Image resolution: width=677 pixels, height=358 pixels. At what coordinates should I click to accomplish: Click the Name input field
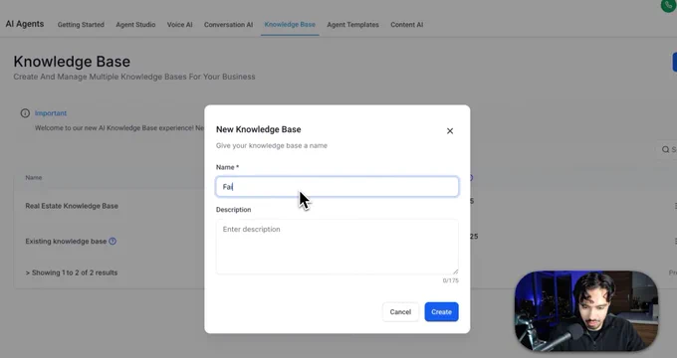pyautogui.click(x=337, y=186)
